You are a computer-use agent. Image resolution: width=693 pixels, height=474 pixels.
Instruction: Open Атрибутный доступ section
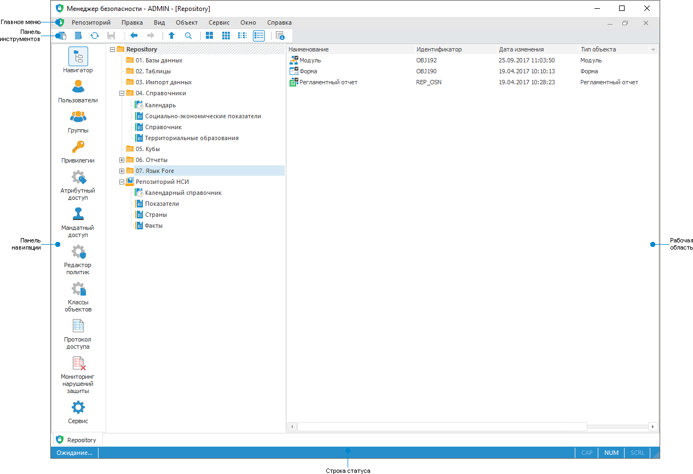pos(78,186)
